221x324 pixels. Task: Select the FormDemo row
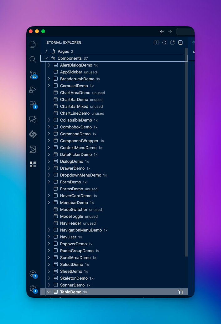[114, 182]
